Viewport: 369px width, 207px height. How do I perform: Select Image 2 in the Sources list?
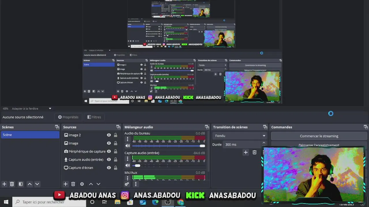pos(75,135)
